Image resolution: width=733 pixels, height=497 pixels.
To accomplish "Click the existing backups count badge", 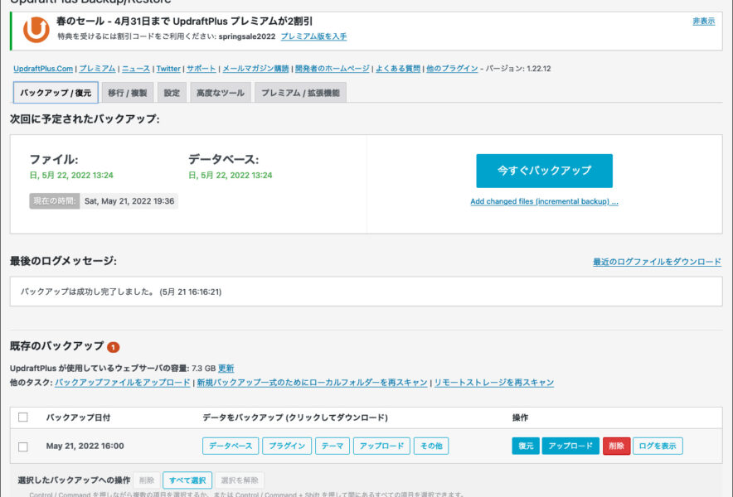I will pos(113,347).
